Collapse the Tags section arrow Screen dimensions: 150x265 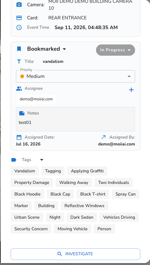click(41, 160)
